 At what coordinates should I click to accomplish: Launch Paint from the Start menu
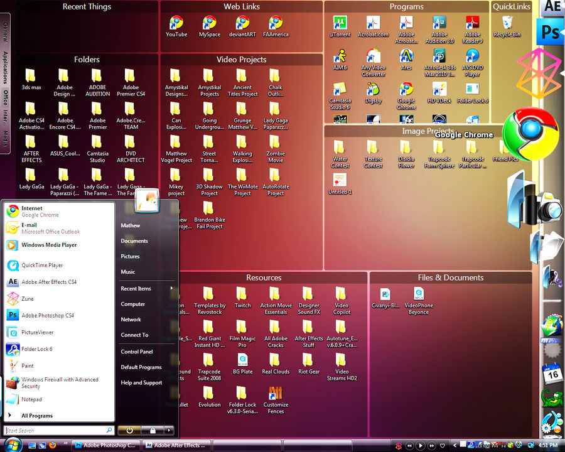pyautogui.click(x=59, y=365)
